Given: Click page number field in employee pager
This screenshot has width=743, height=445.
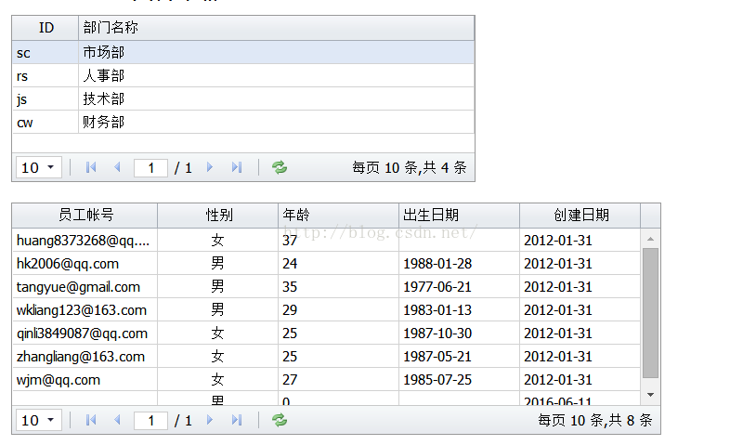Looking at the screenshot, I should pos(150,420).
